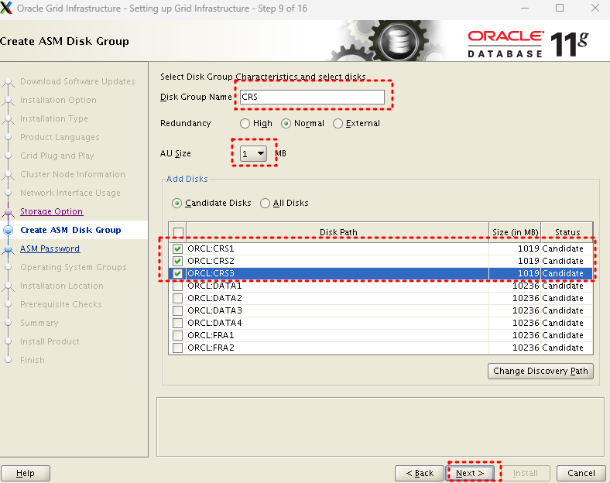Go Back to previous step
Screen dimensions: 610x483
pos(420,473)
